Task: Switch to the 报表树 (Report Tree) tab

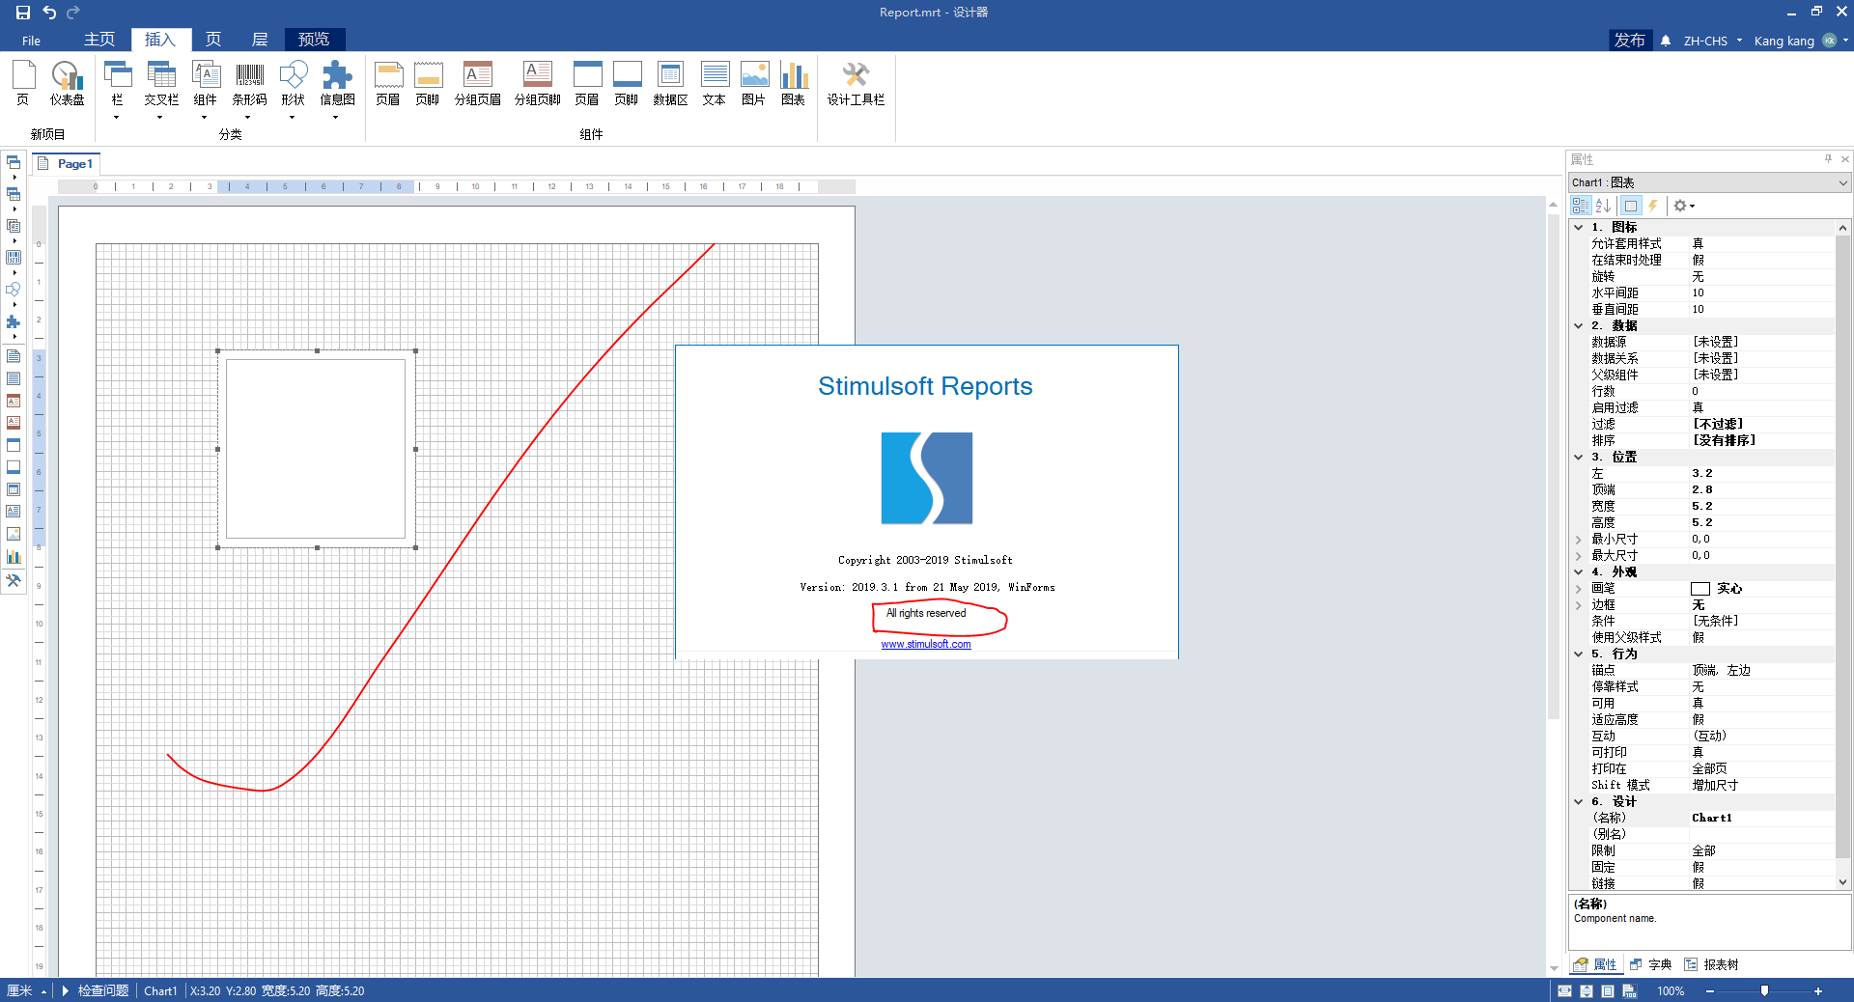Action: (x=1712, y=964)
